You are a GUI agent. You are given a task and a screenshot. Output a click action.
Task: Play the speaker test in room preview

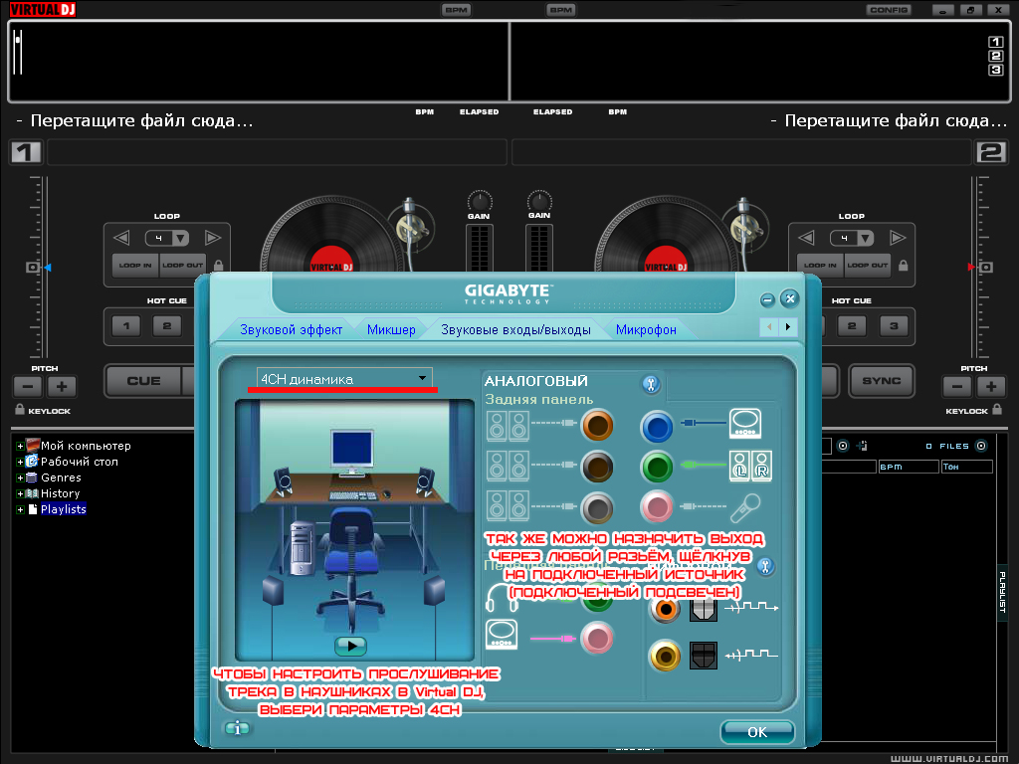tap(351, 646)
